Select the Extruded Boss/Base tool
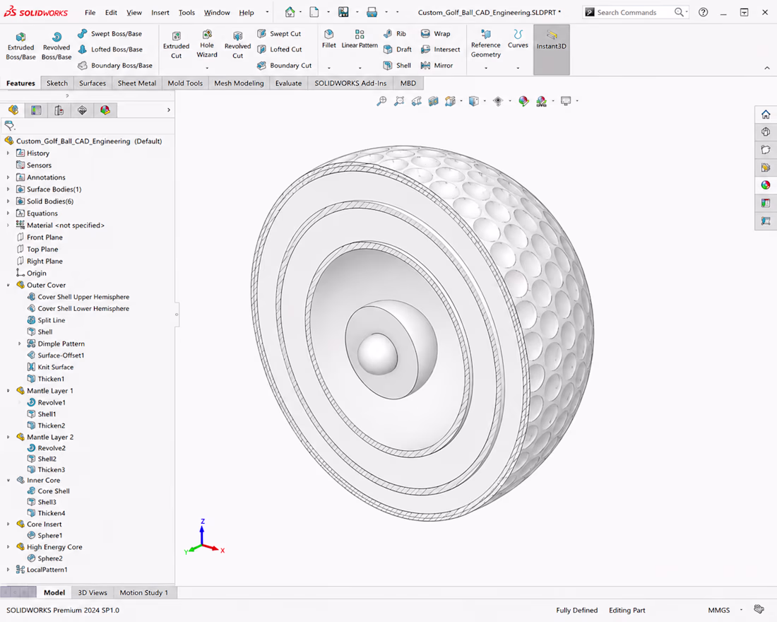 (x=20, y=46)
